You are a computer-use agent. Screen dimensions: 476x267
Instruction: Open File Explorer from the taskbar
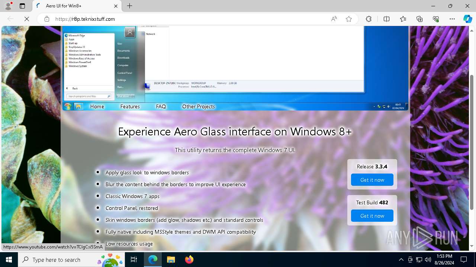(x=171, y=260)
